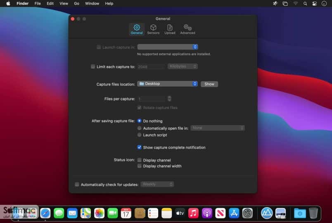Click the circular icon at the menu bar's right end
Image resolution: width=332 pixels, height=223 pixels.
(x=324, y=4)
